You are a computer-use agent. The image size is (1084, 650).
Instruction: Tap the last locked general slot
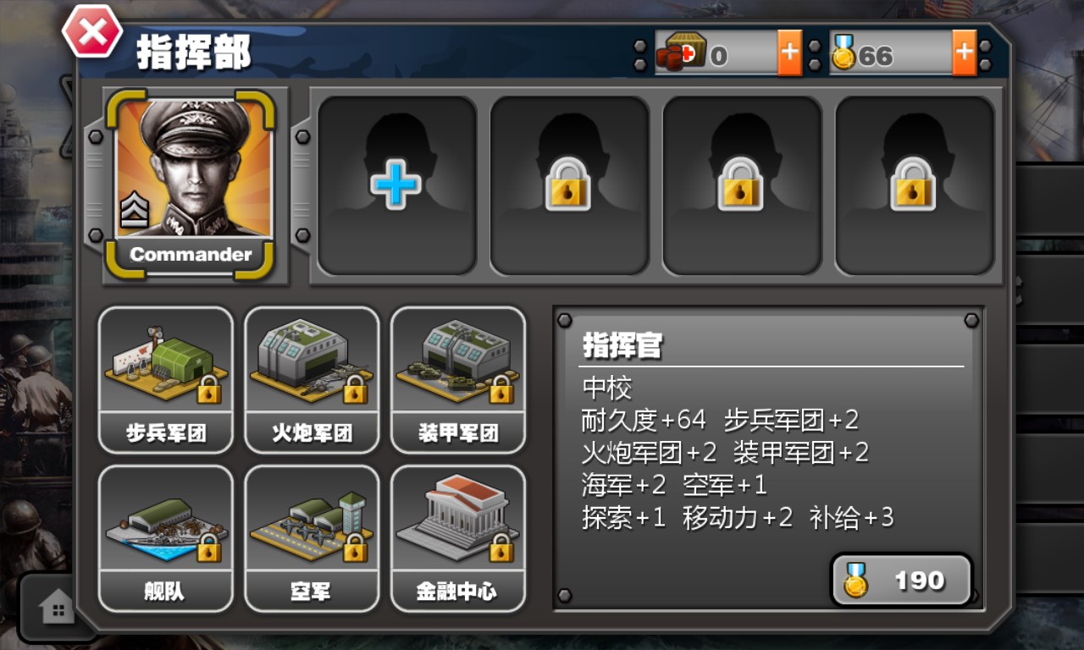click(x=915, y=185)
